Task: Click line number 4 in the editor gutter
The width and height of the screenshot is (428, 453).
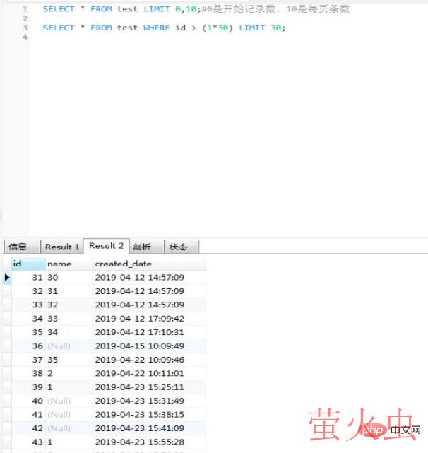Action: pyautogui.click(x=25, y=37)
